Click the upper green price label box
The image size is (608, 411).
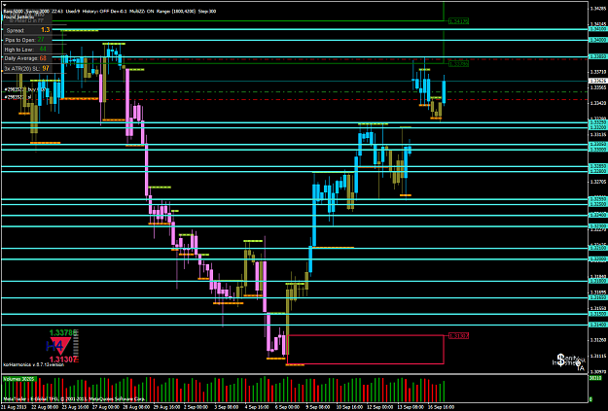coord(458,21)
